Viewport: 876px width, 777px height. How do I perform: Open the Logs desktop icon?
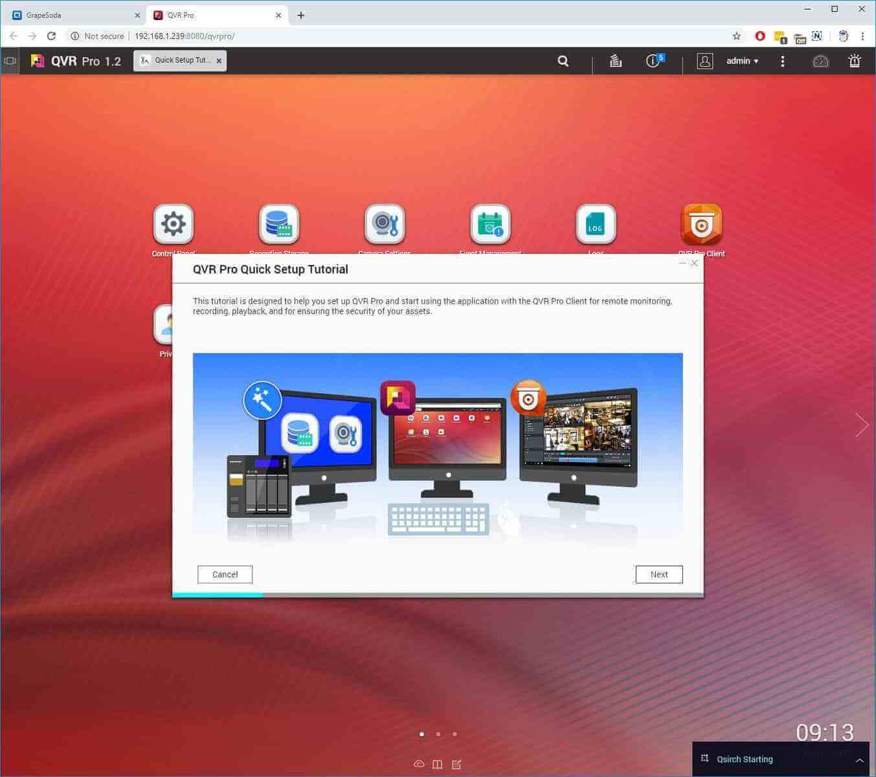(596, 225)
